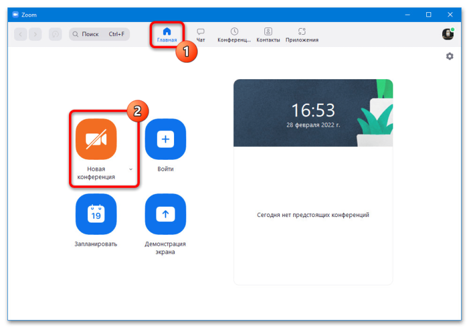Viewport: 469px width, 328px height.
Task: Click the Zoom logo in the title bar
Action: (15, 15)
